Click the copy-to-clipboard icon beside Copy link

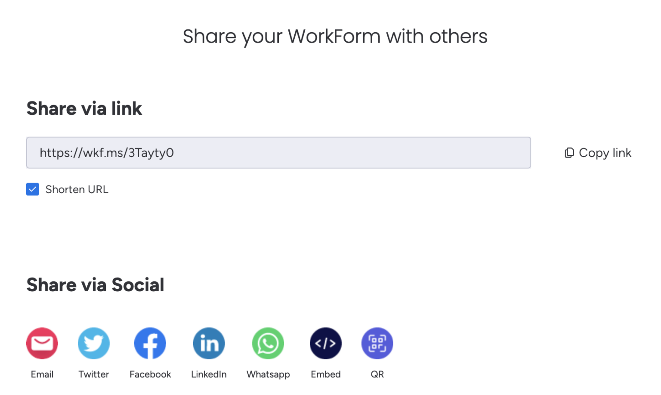click(x=569, y=152)
